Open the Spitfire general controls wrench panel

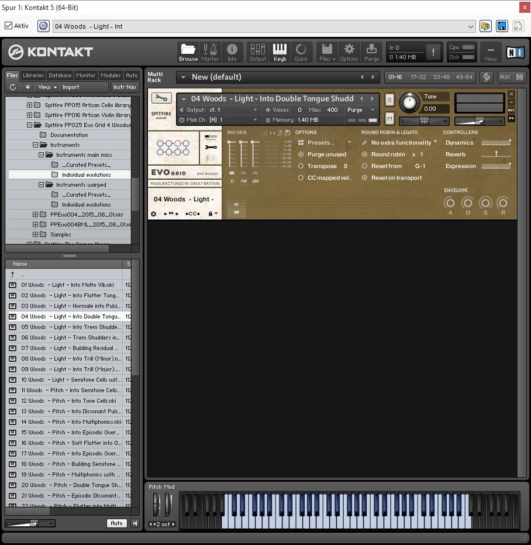tap(211, 147)
